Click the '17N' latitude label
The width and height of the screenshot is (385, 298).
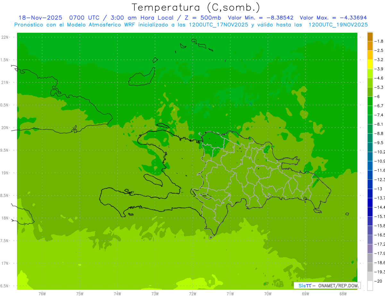tap(5, 263)
